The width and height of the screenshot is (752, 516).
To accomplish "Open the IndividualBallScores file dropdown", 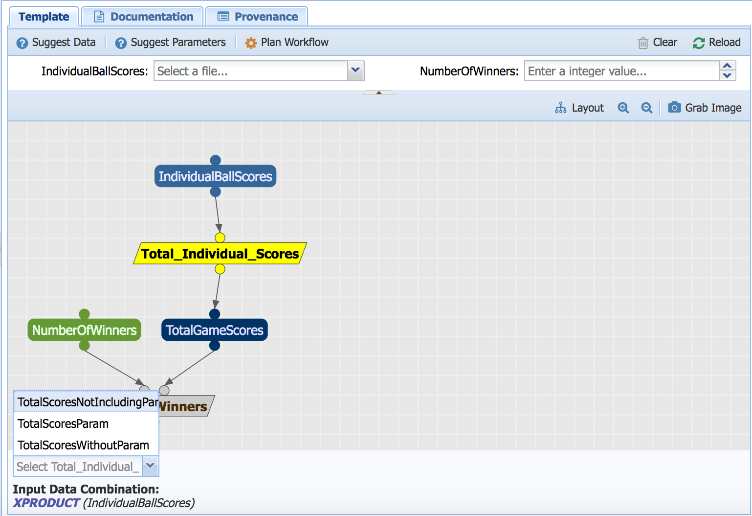I will point(355,71).
